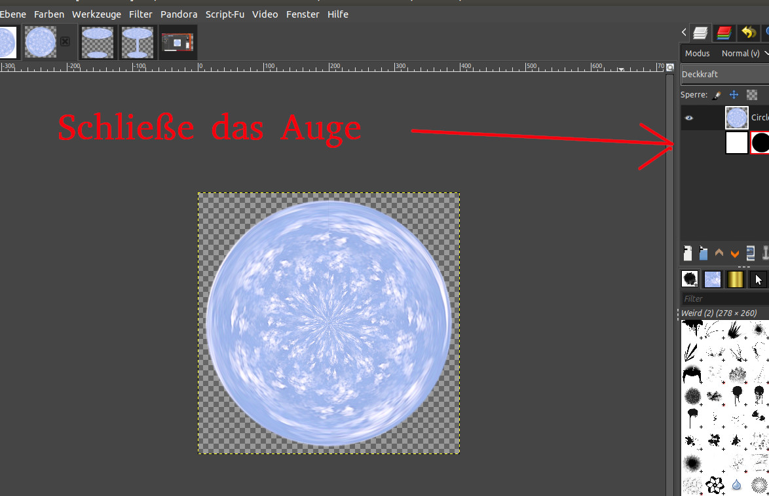Open the Filter menu
Screen dimensions: 769x496
click(x=141, y=14)
